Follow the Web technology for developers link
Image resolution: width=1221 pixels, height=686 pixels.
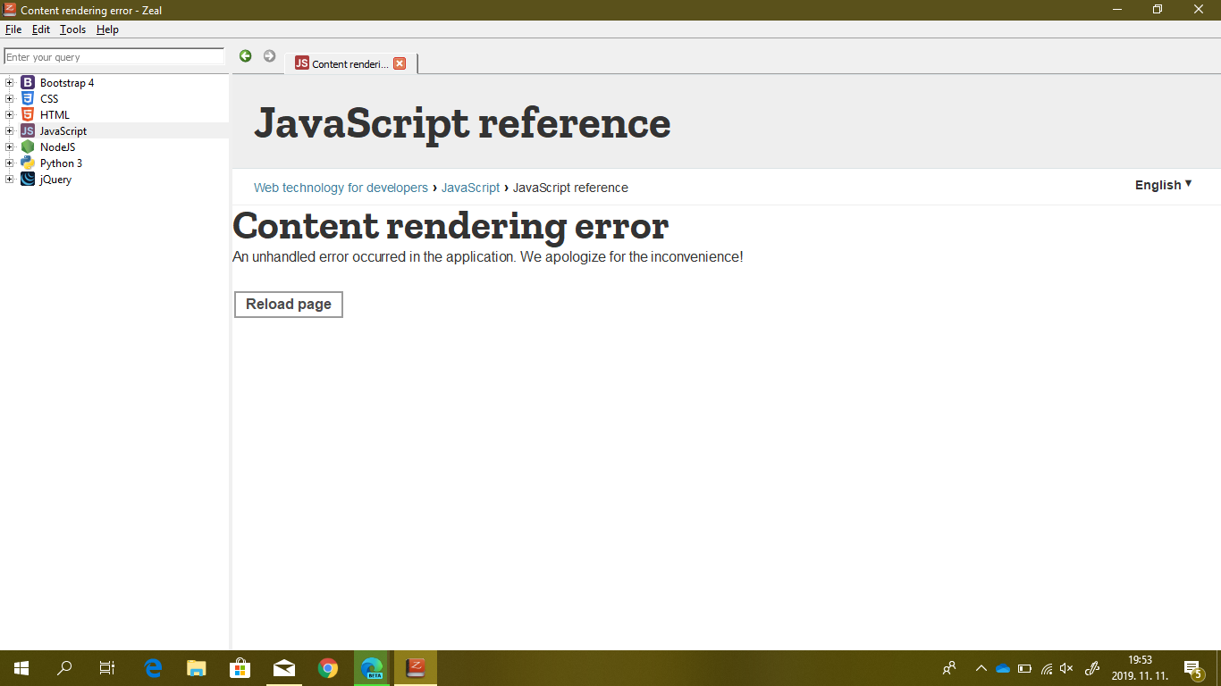(340, 188)
